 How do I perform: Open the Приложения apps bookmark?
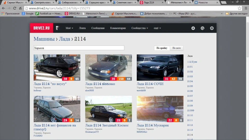click(x=10, y=14)
